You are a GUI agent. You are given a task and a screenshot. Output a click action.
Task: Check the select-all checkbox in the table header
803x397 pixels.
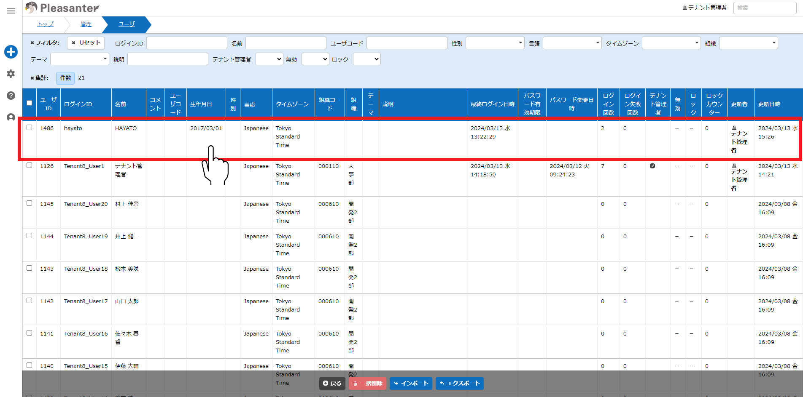(29, 103)
